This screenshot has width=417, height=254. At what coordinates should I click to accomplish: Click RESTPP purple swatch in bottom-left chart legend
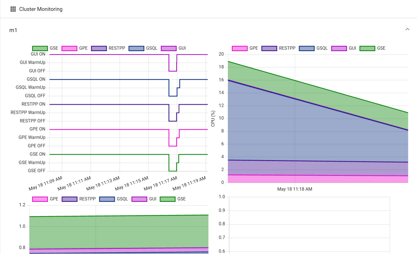(69, 199)
